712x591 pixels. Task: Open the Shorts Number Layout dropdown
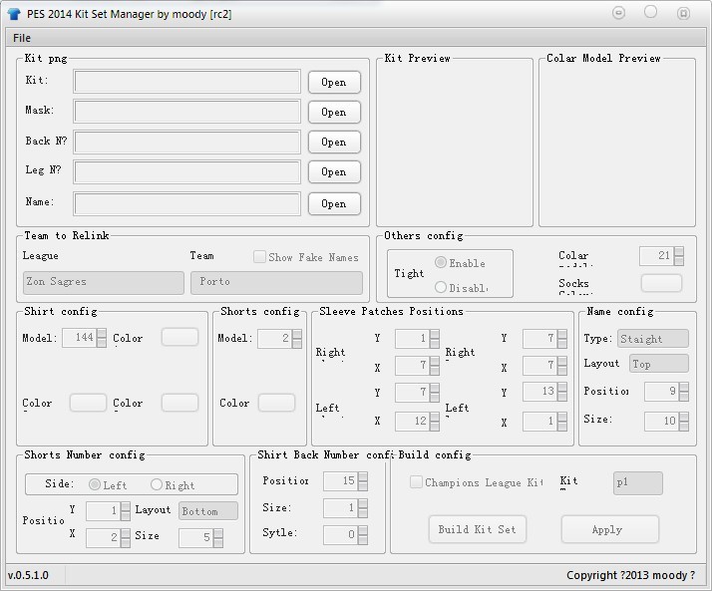(208, 510)
